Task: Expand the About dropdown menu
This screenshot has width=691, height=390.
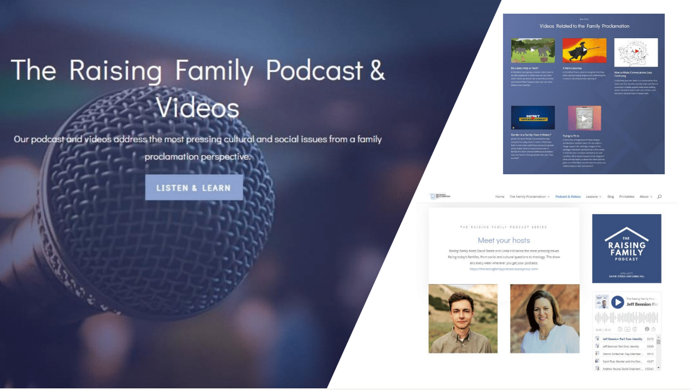Action: point(646,197)
